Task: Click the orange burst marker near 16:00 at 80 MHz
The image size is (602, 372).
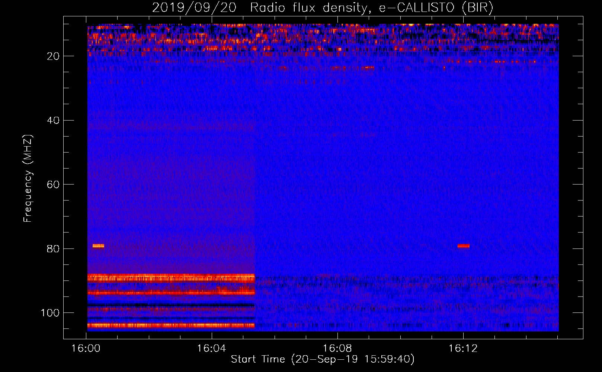Action: pos(98,246)
